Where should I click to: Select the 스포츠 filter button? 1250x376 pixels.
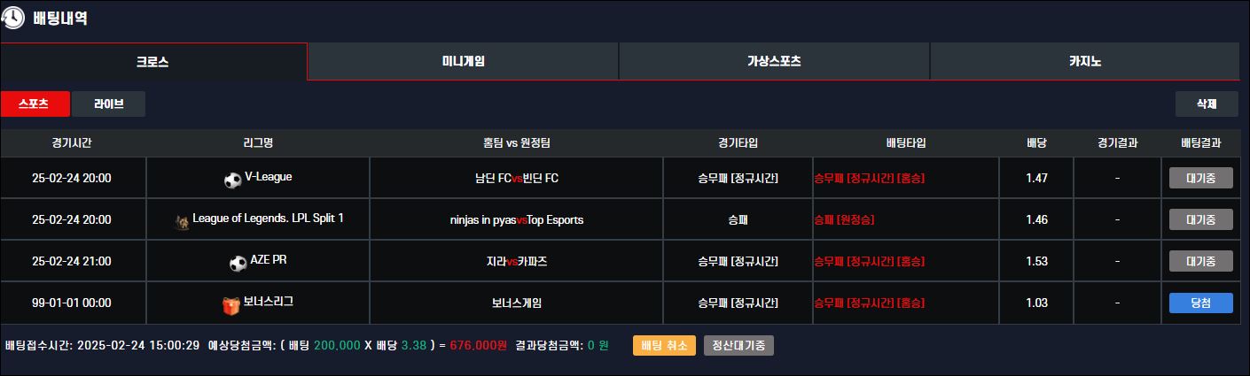point(35,104)
